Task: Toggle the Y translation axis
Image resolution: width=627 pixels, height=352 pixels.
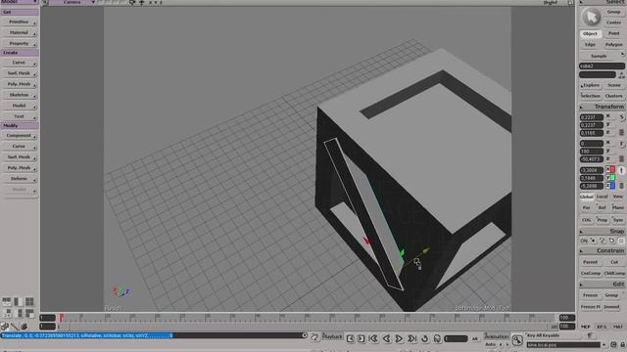Action: click(610, 178)
